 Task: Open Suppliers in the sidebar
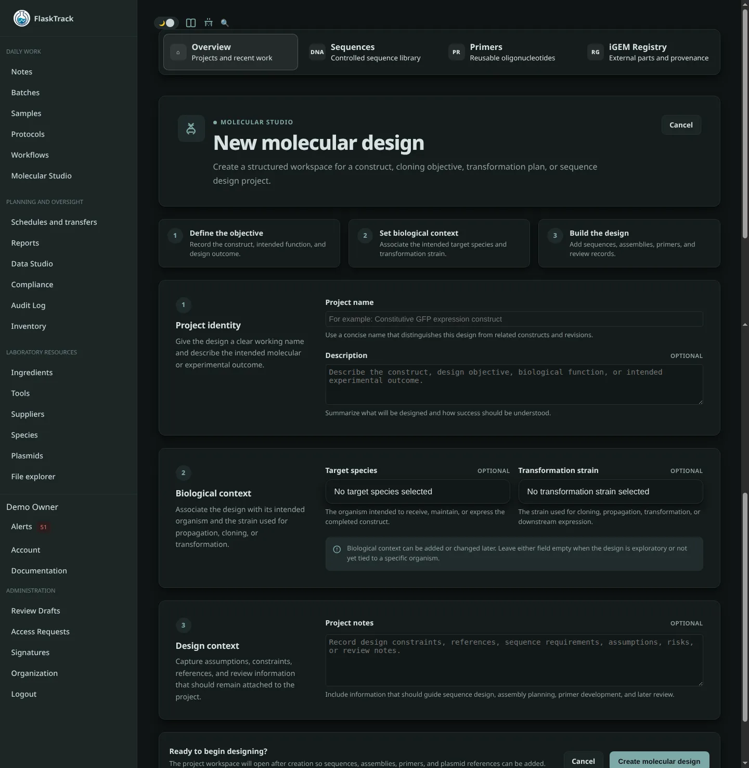pyautogui.click(x=28, y=414)
